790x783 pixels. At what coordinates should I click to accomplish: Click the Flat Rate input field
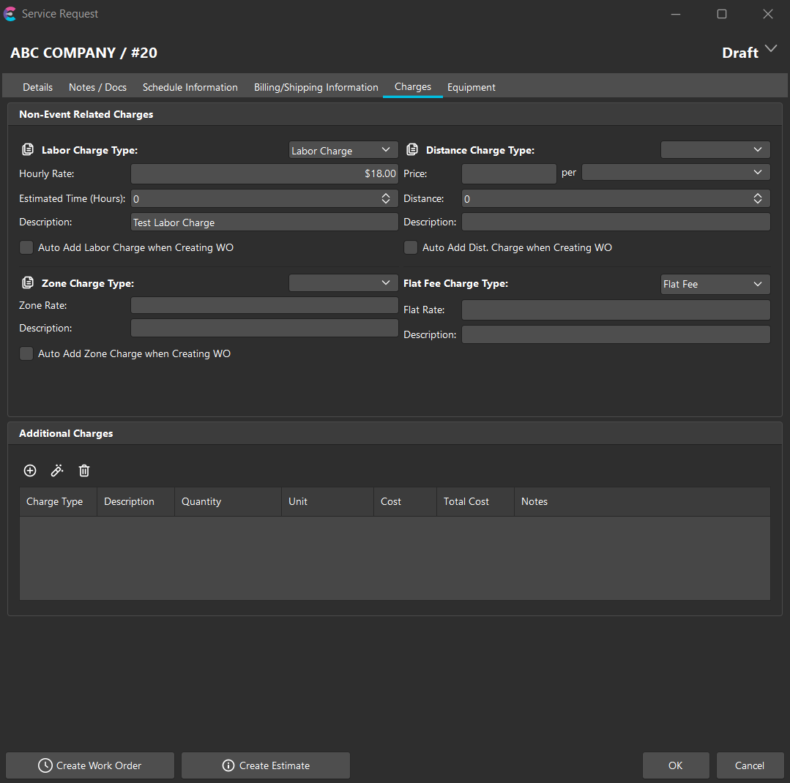[x=615, y=310]
